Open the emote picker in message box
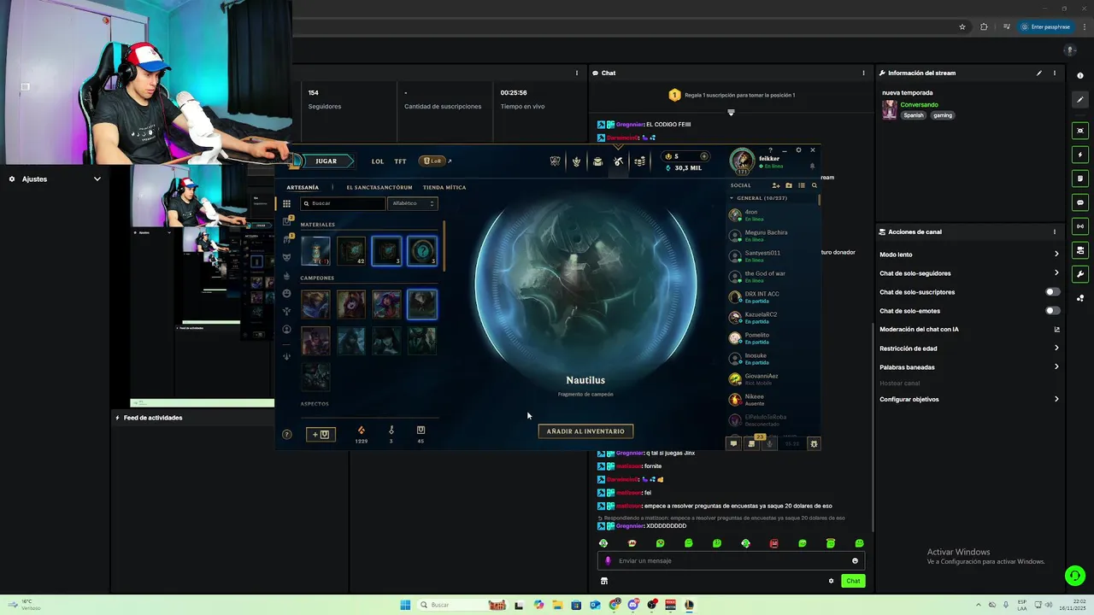Viewport: 1094px width, 615px height. click(x=855, y=561)
